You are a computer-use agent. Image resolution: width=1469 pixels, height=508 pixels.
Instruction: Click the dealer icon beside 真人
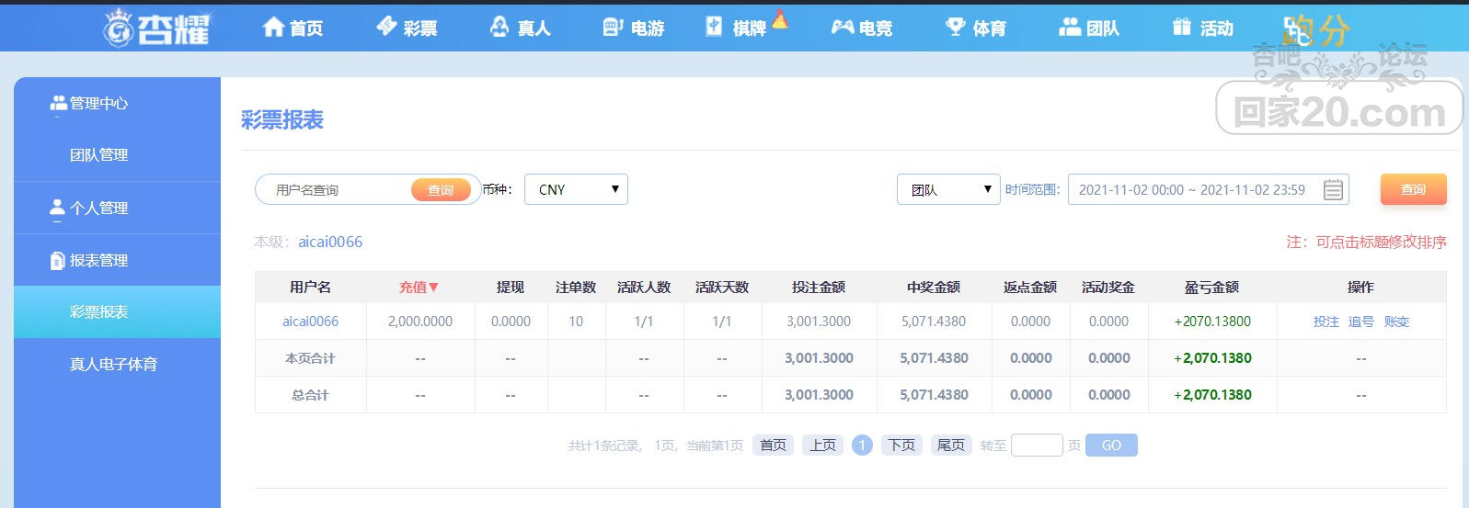click(x=499, y=28)
